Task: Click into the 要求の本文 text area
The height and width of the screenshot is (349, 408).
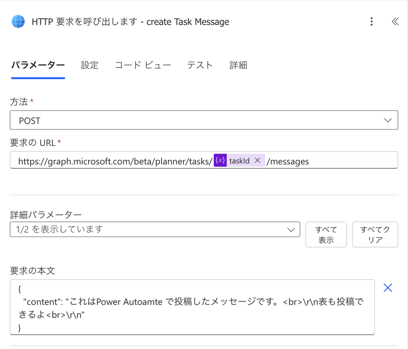Action: click(x=192, y=308)
